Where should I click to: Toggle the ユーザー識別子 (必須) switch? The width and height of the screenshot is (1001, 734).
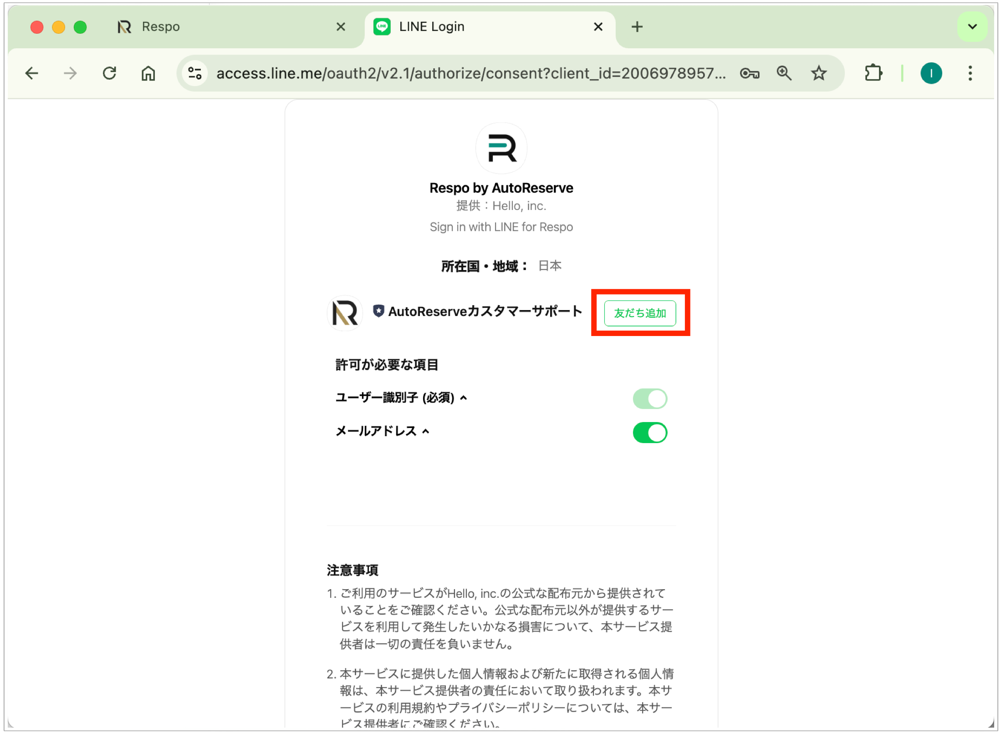(x=649, y=399)
